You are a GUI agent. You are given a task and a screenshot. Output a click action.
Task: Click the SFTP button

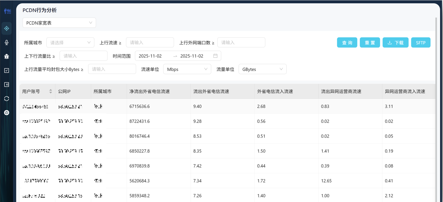(421, 43)
